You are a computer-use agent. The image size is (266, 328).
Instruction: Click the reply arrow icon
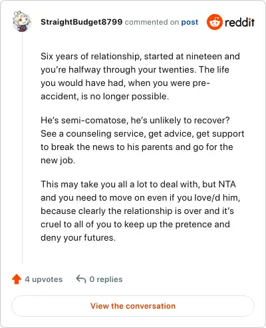pos(81,279)
